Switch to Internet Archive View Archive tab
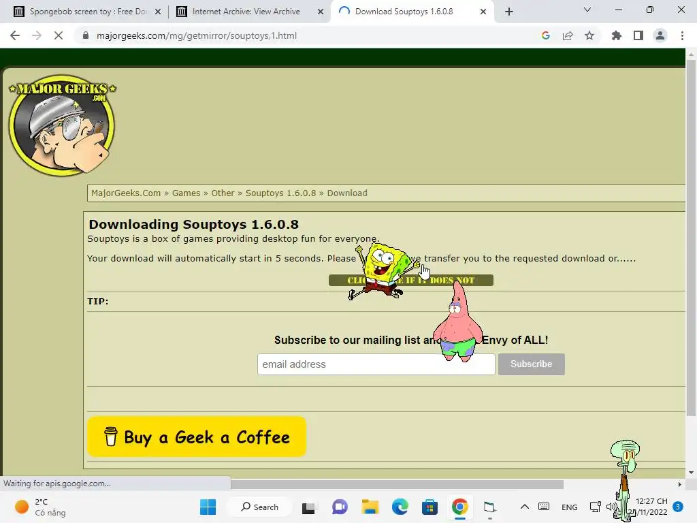Image resolution: width=697 pixels, height=523 pixels. coord(246,12)
